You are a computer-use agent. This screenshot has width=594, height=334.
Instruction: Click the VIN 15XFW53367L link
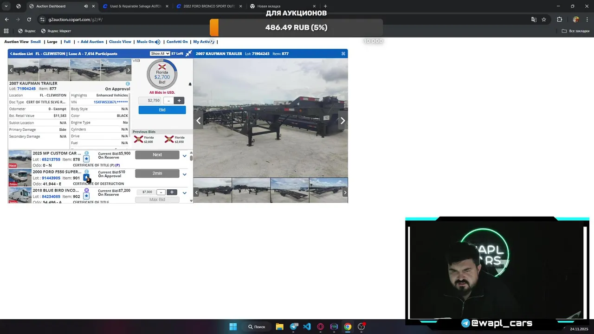coord(111,102)
